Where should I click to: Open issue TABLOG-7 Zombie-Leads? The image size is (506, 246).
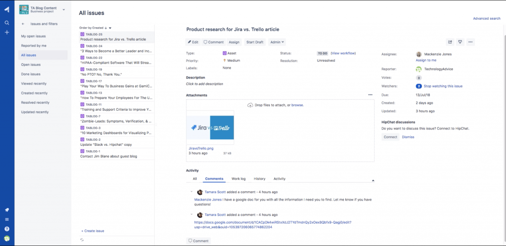[117, 119]
